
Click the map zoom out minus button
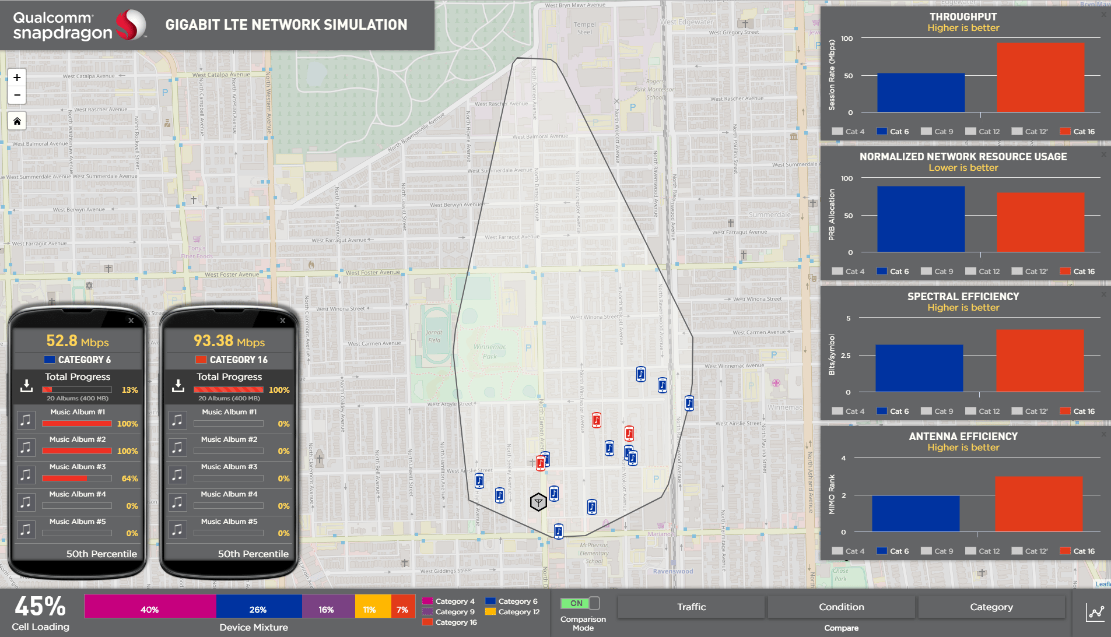pyautogui.click(x=17, y=95)
